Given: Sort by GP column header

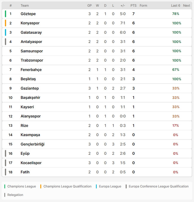Looking at the screenshot, I should (90, 6).
